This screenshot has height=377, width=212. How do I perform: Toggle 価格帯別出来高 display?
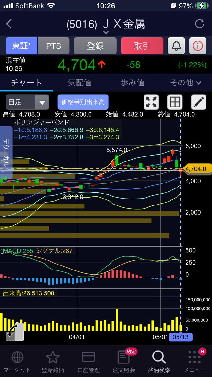(83, 102)
